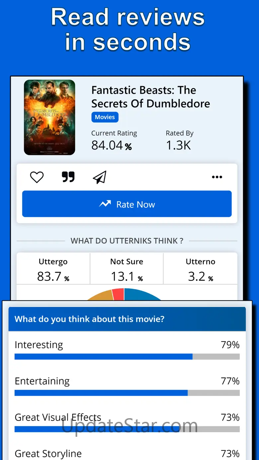Click the Interesting 79% progress bar

pos(127,357)
